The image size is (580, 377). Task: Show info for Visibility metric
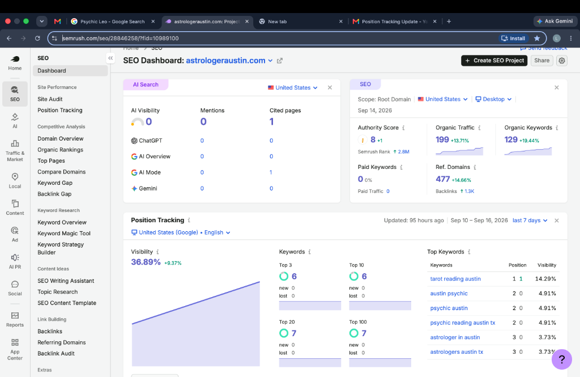[157, 252]
